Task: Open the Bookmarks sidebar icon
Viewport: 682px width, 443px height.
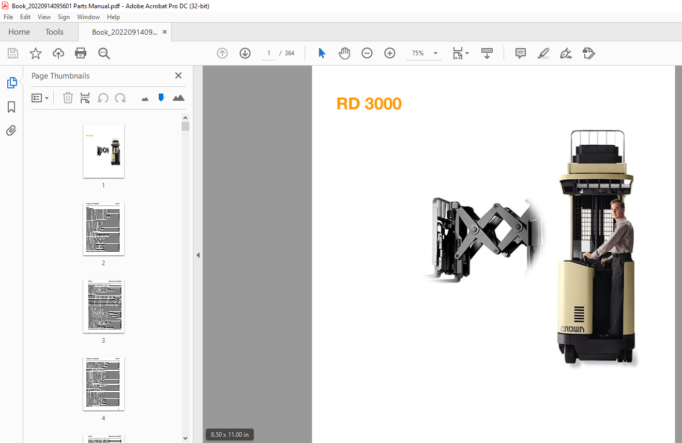Action: (11, 107)
